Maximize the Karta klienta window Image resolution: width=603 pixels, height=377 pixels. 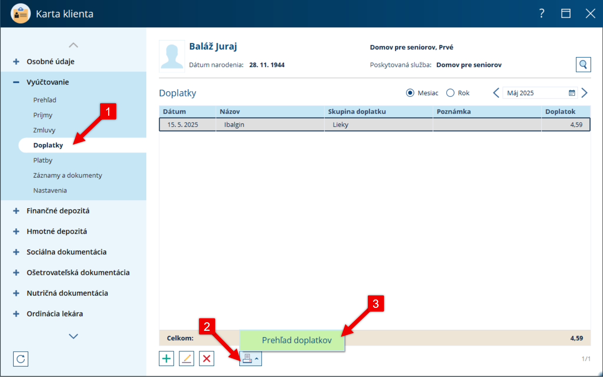coord(566,13)
